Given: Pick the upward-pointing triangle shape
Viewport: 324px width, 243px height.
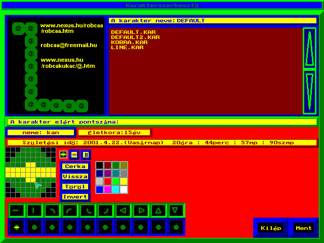Looking at the screenshot, I should pos(158,210).
